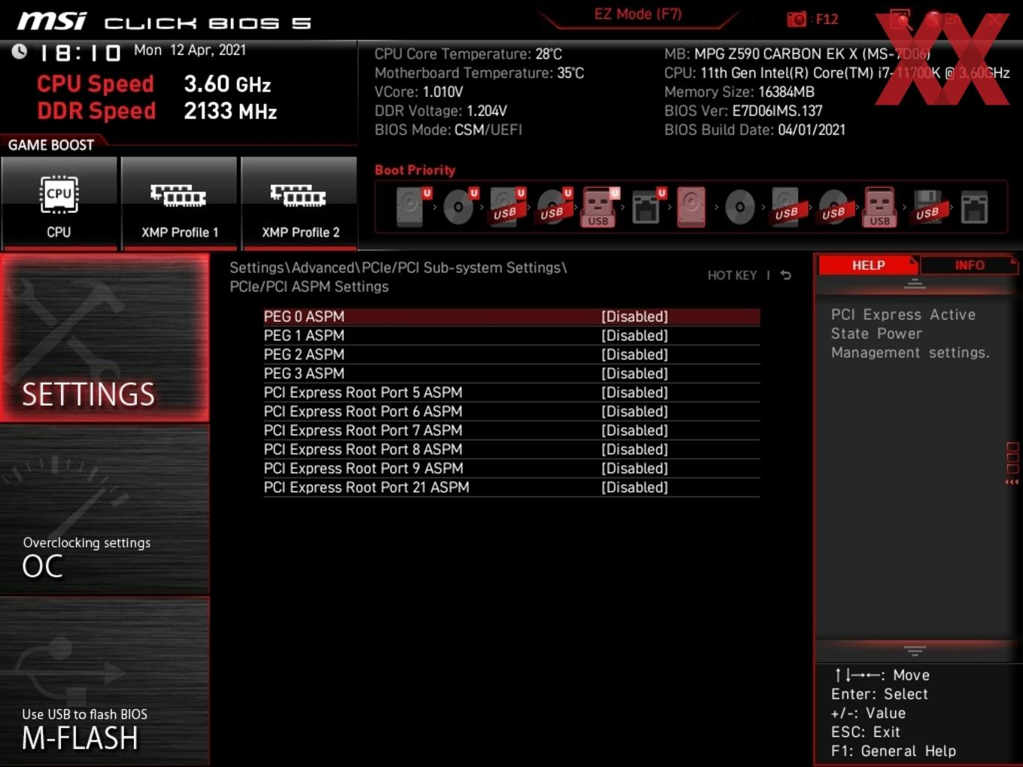1023x767 pixels.
Task: Open PCI Express Root Port 21 ASPM value
Action: [634, 487]
